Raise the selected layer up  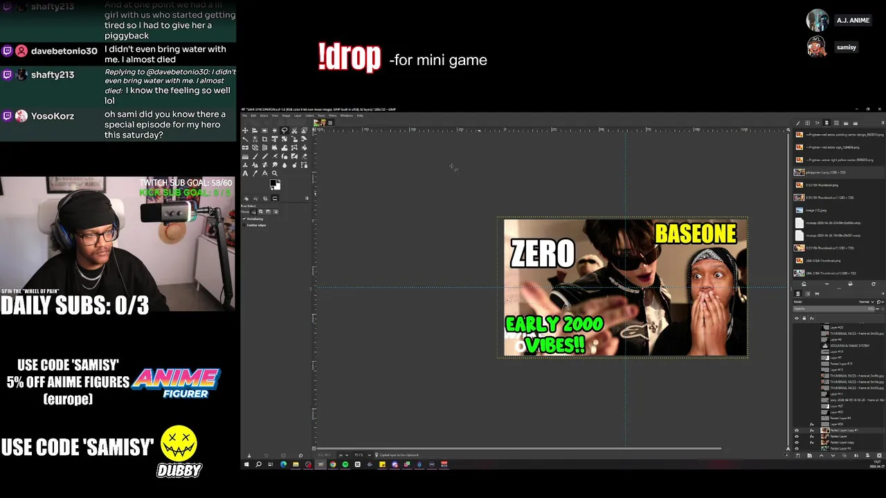click(x=822, y=455)
